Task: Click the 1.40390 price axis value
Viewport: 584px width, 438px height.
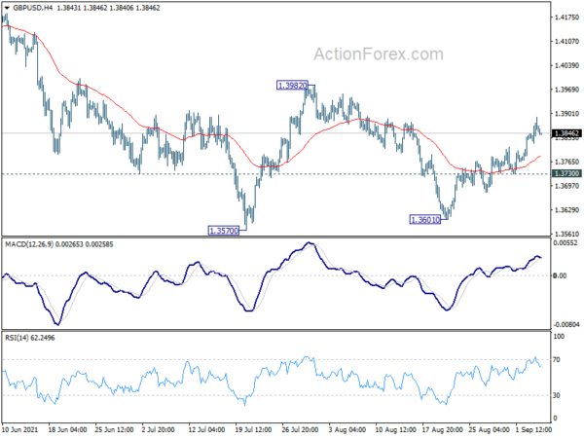Action: 567,65
